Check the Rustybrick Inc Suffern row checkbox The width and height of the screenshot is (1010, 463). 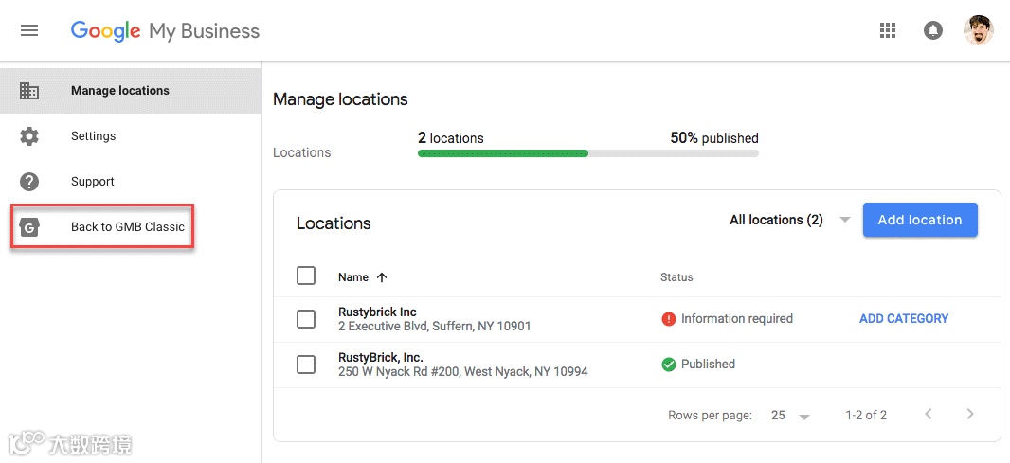click(x=306, y=319)
